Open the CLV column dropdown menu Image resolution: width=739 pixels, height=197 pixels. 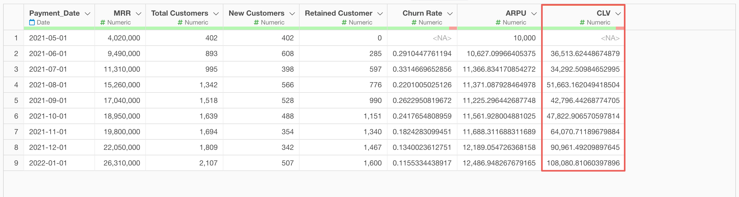tap(618, 14)
